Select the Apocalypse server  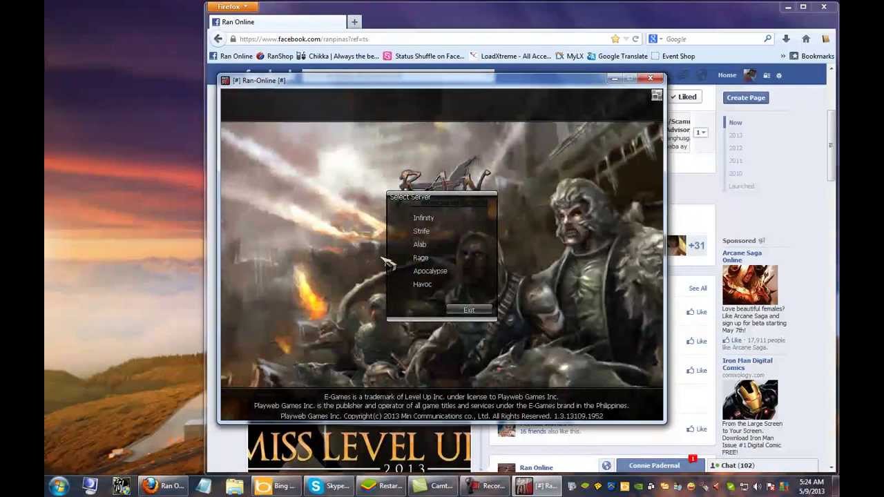click(430, 271)
